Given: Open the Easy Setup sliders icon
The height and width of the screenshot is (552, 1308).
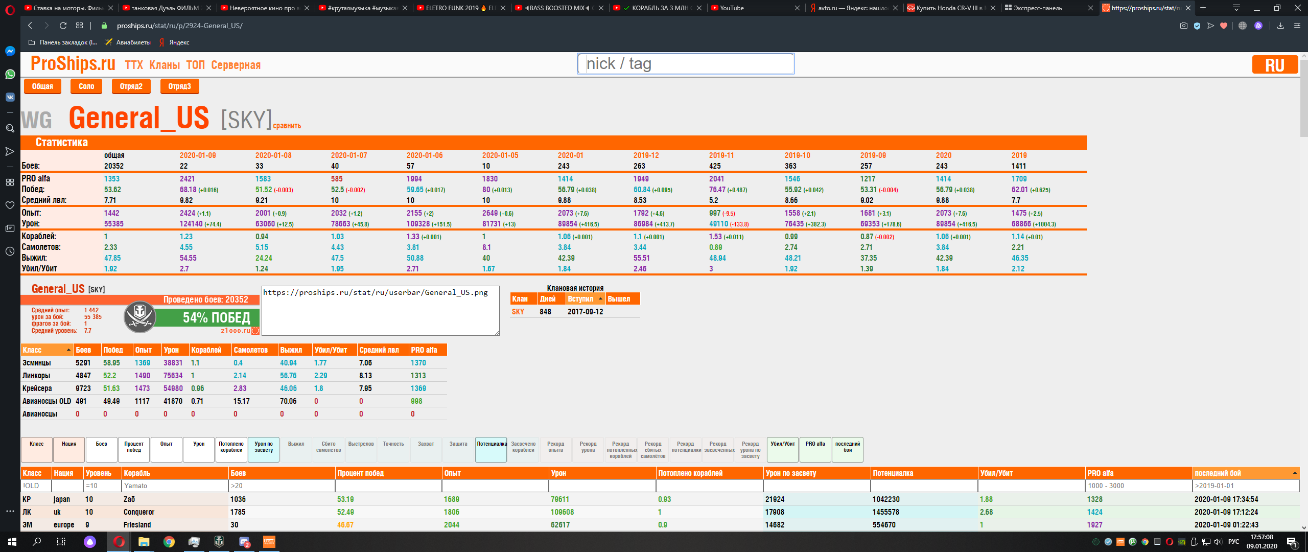Looking at the screenshot, I should (x=1297, y=26).
